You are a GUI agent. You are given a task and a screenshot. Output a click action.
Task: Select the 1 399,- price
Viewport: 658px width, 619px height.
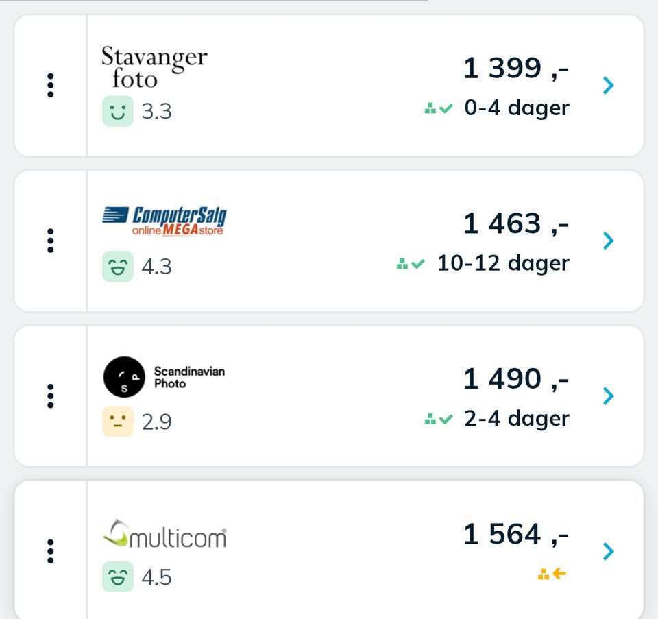pos(515,68)
